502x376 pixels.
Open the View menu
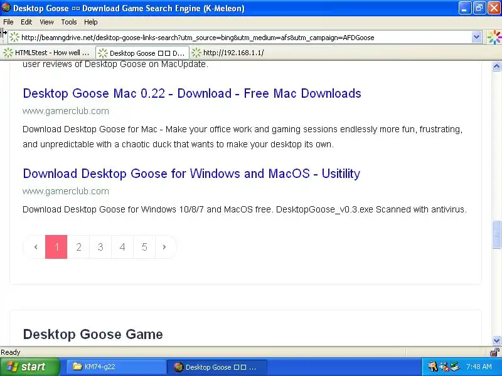[x=46, y=22]
